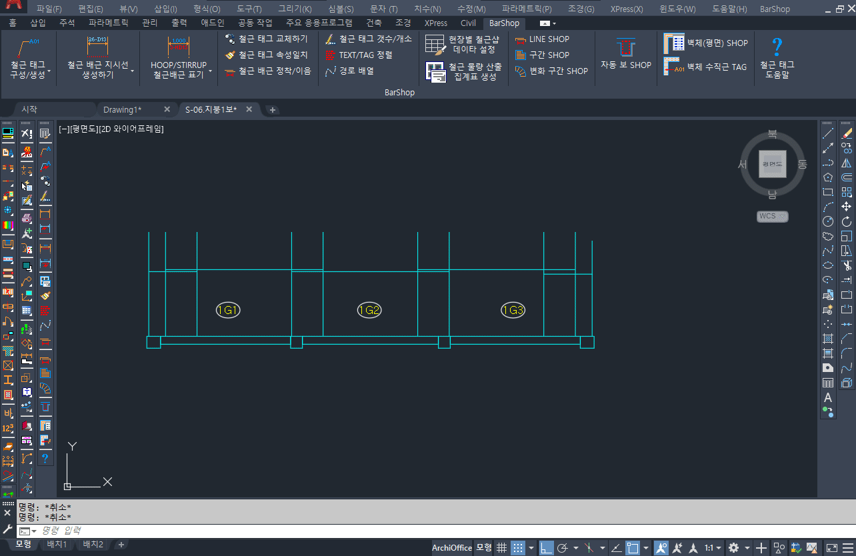Select the Move tool in right toolbar

(847, 207)
